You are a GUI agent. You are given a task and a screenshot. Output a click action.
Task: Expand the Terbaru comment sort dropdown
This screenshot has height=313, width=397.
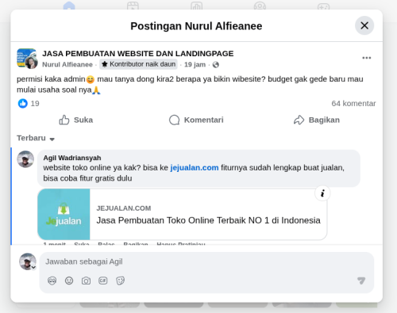tap(36, 138)
